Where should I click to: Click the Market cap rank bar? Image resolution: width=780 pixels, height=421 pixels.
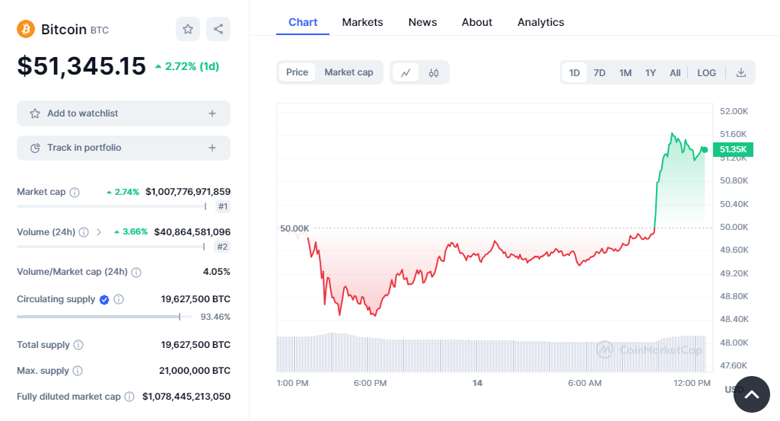coord(111,206)
